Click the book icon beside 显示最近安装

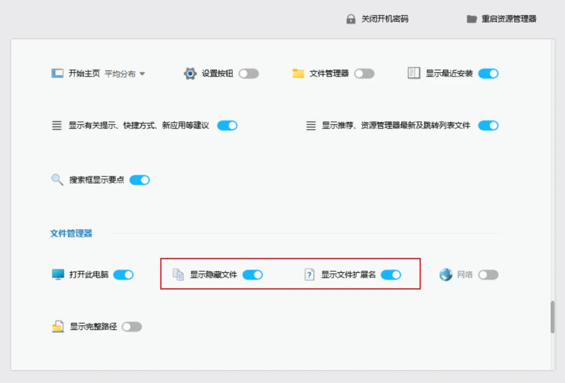[x=414, y=73]
